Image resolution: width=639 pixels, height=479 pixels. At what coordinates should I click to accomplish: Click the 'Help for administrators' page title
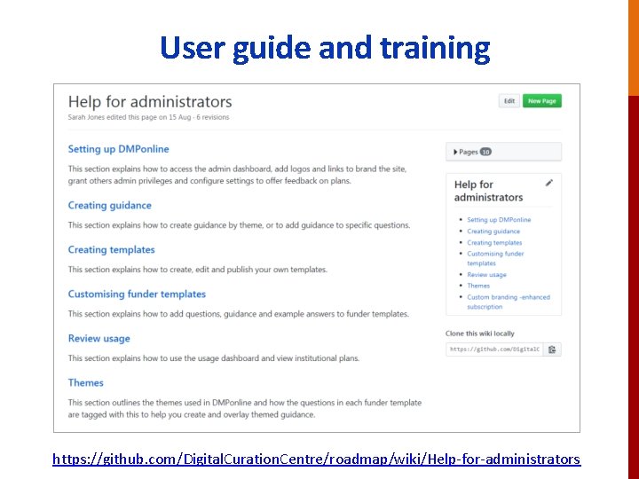[x=150, y=101]
